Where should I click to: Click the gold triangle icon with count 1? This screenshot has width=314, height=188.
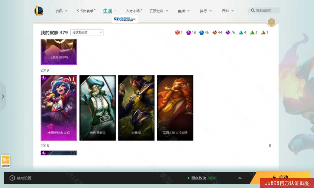(263, 32)
